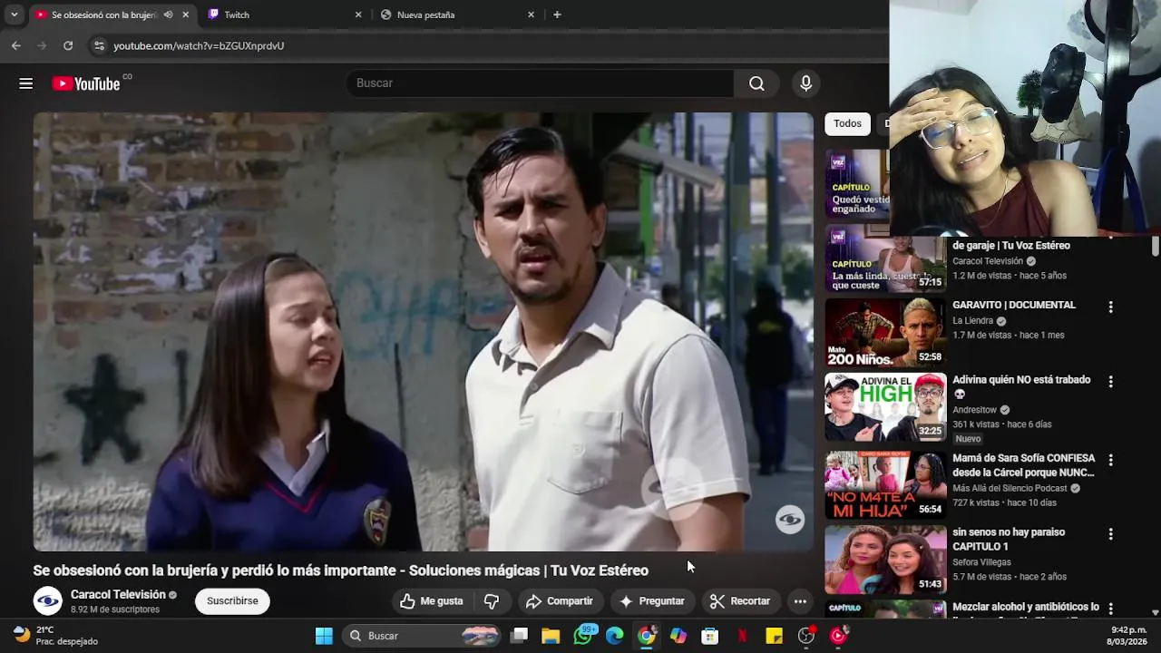Open WhatsApp from the taskbar
1161x653 pixels.
pos(583,636)
